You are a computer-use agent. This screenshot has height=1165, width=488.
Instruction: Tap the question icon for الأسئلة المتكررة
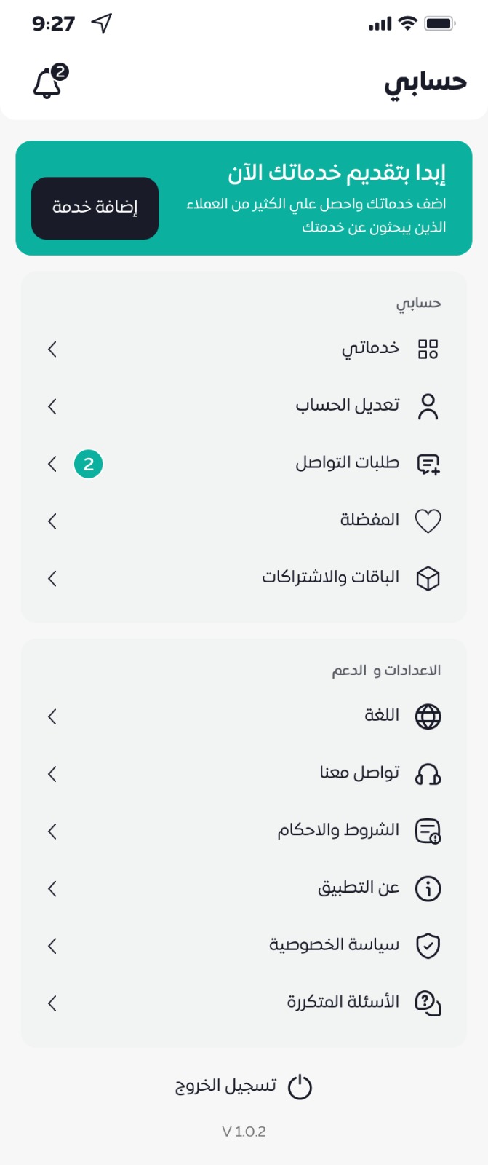[428, 1003]
